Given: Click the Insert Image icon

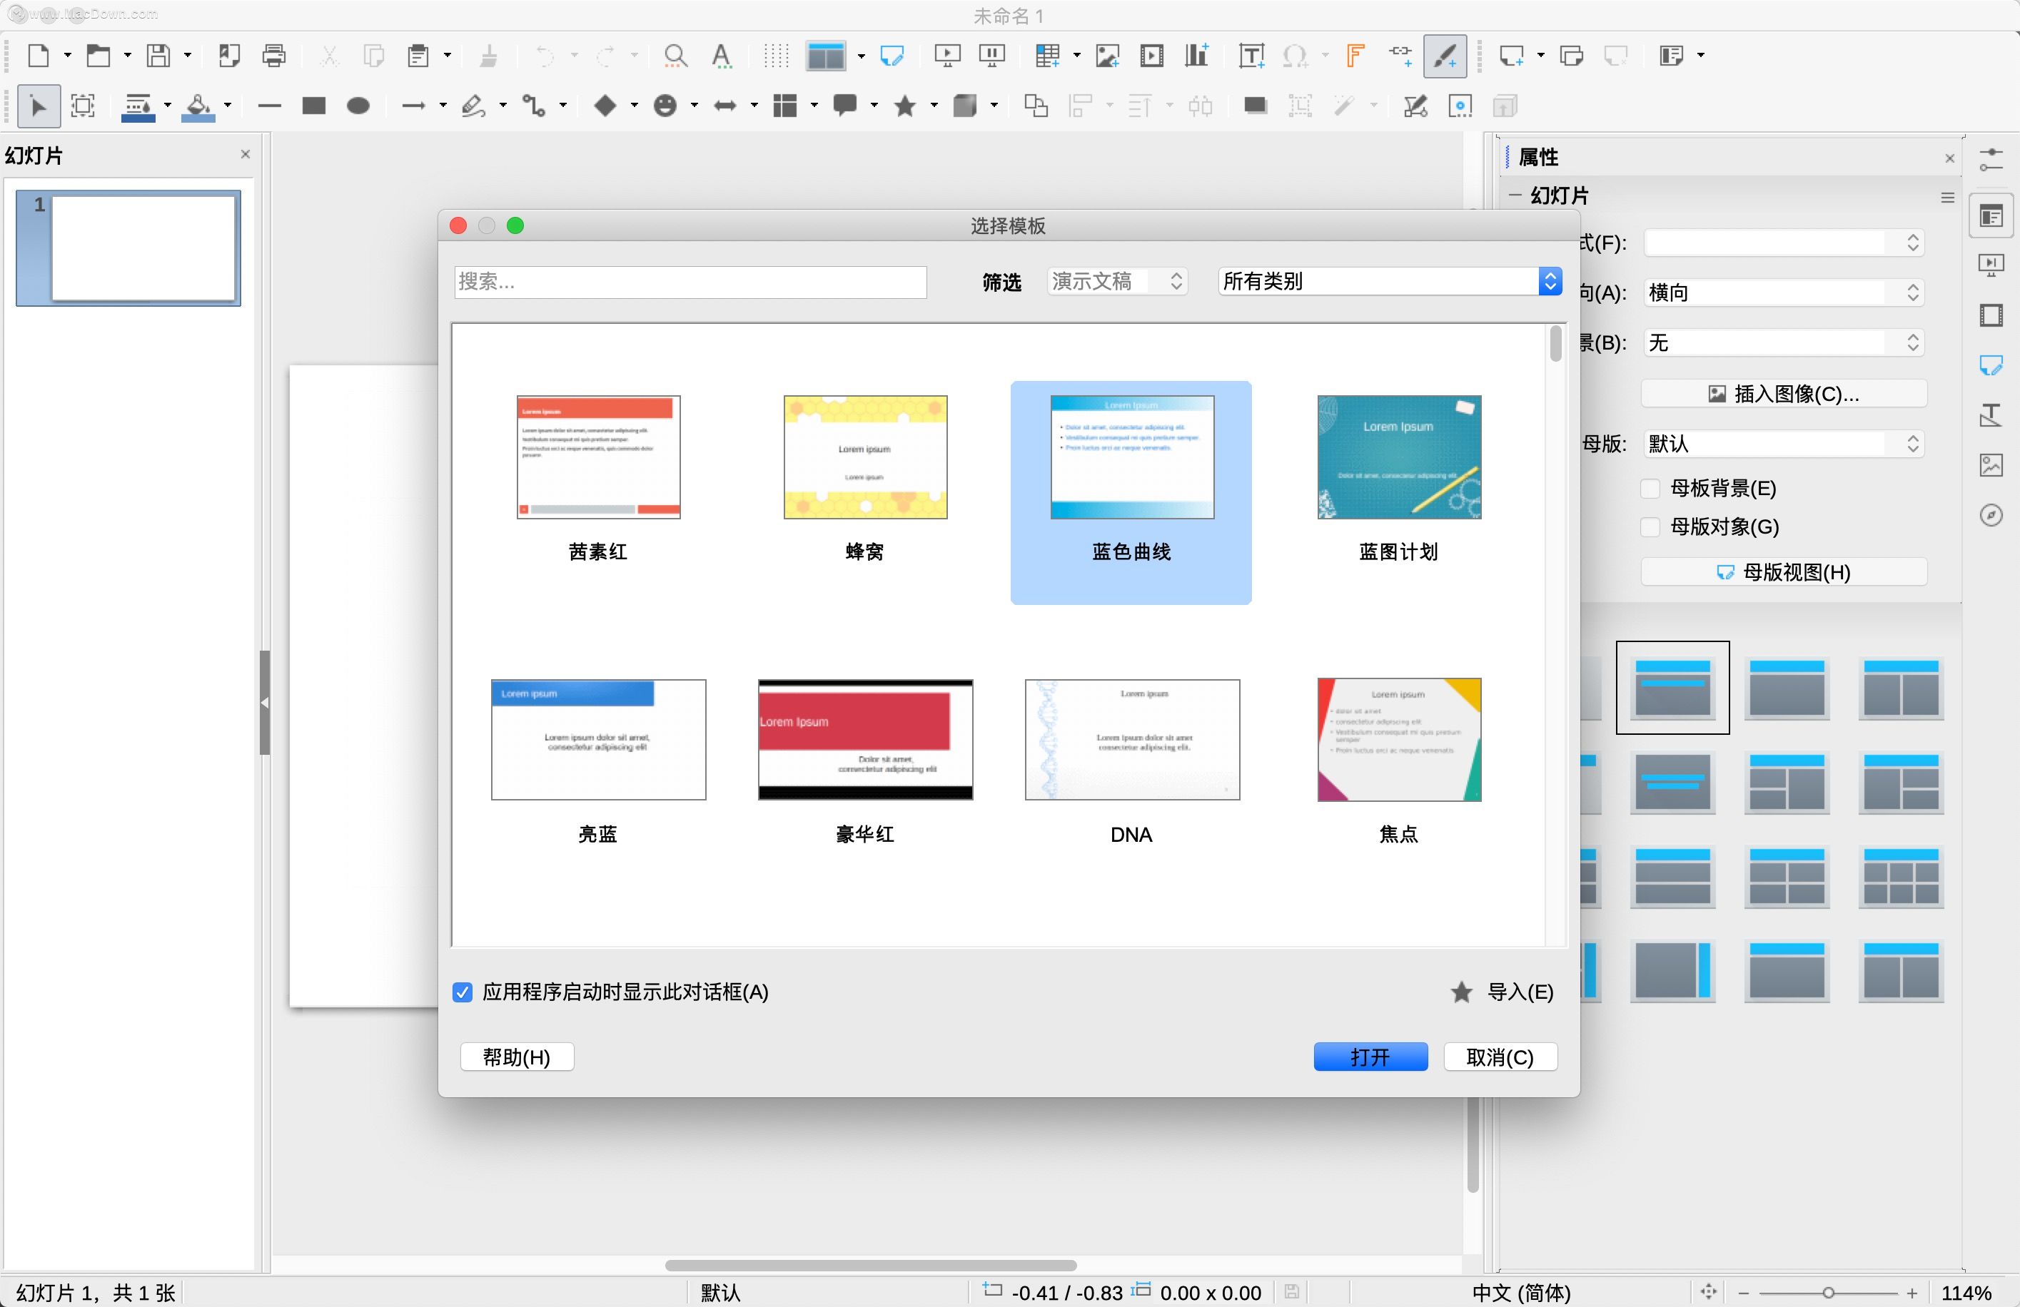Looking at the screenshot, I should [x=1107, y=56].
